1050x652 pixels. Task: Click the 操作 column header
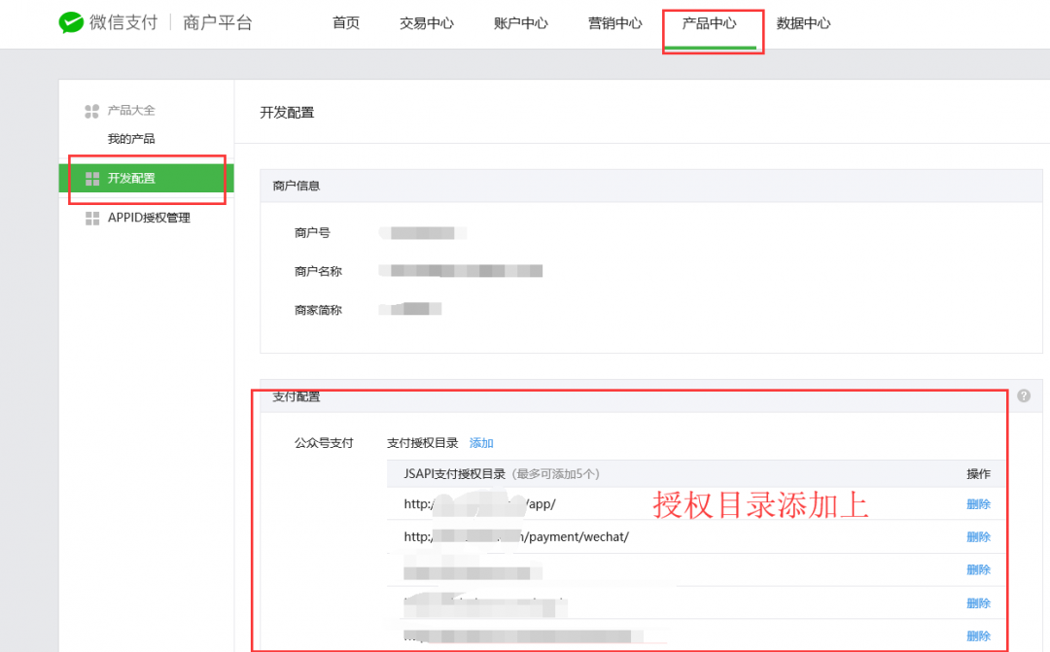tap(978, 474)
